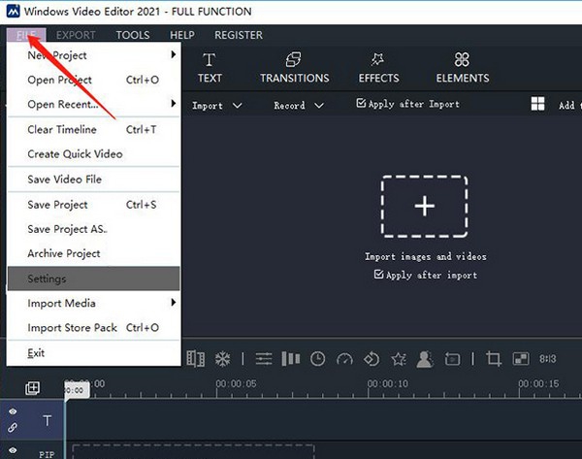Open Settings from File menu
582x459 pixels.
(94, 279)
